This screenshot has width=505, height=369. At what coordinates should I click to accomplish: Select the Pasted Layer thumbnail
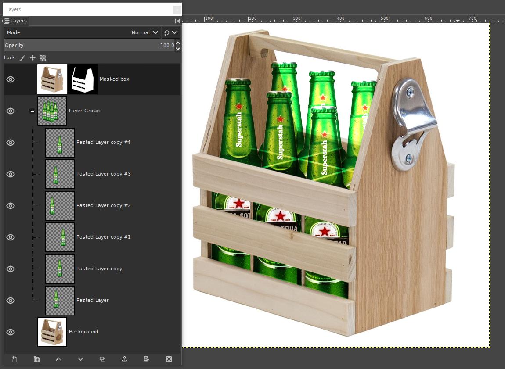(x=60, y=301)
